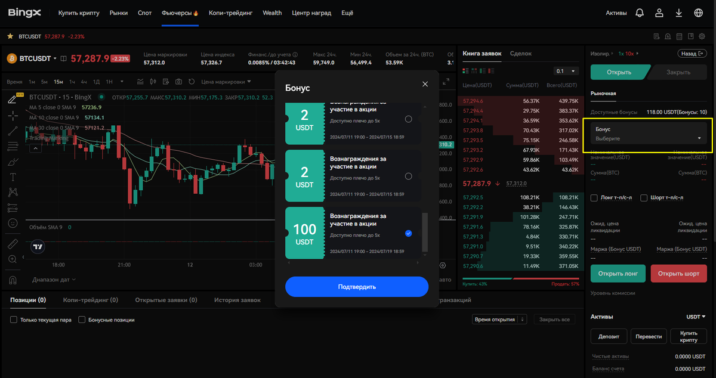The width and height of the screenshot is (716, 378).
Task: Open the highlighted Бонус dropdown
Action: [648, 132]
